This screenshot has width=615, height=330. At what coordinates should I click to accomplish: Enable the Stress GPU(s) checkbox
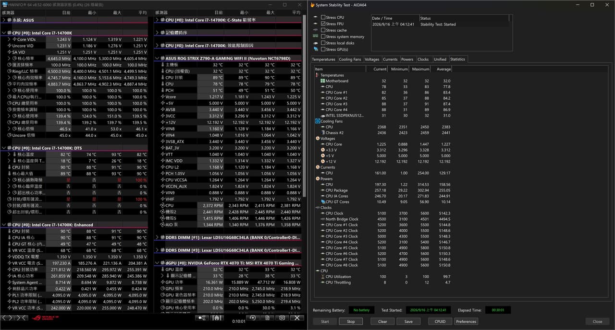coord(323,49)
